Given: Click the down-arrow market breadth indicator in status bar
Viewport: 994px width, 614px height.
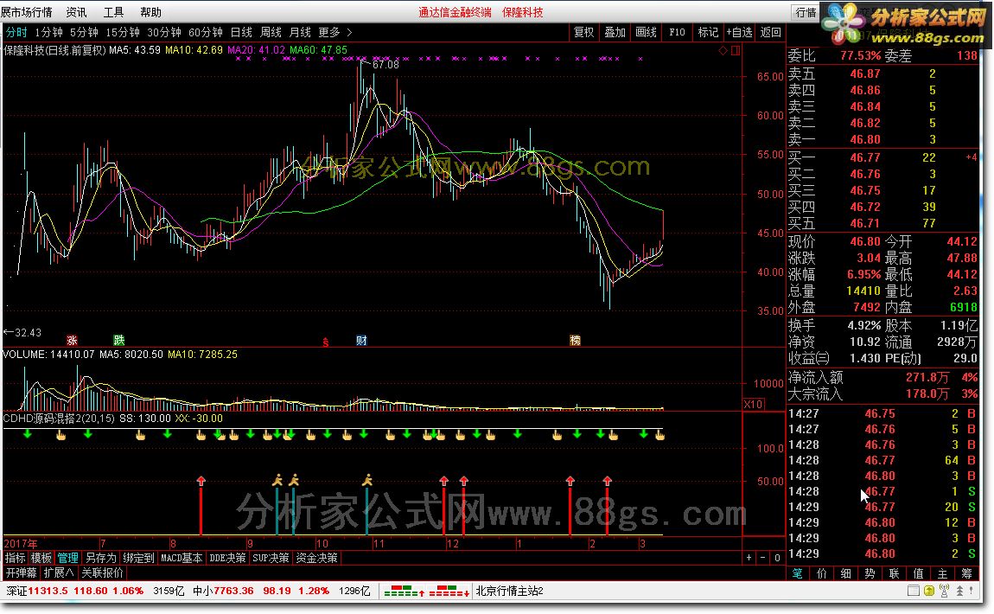Looking at the screenshot, I should [x=449, y=592].
